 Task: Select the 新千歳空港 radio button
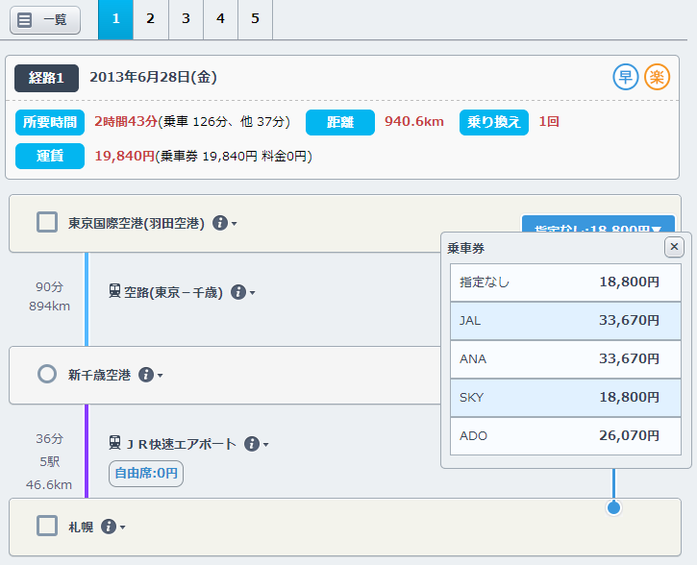coord(47,375)
